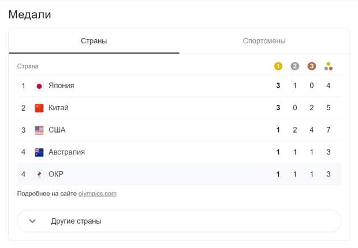
Task: Click the USA flag icon
Action: tap(39, 130)
